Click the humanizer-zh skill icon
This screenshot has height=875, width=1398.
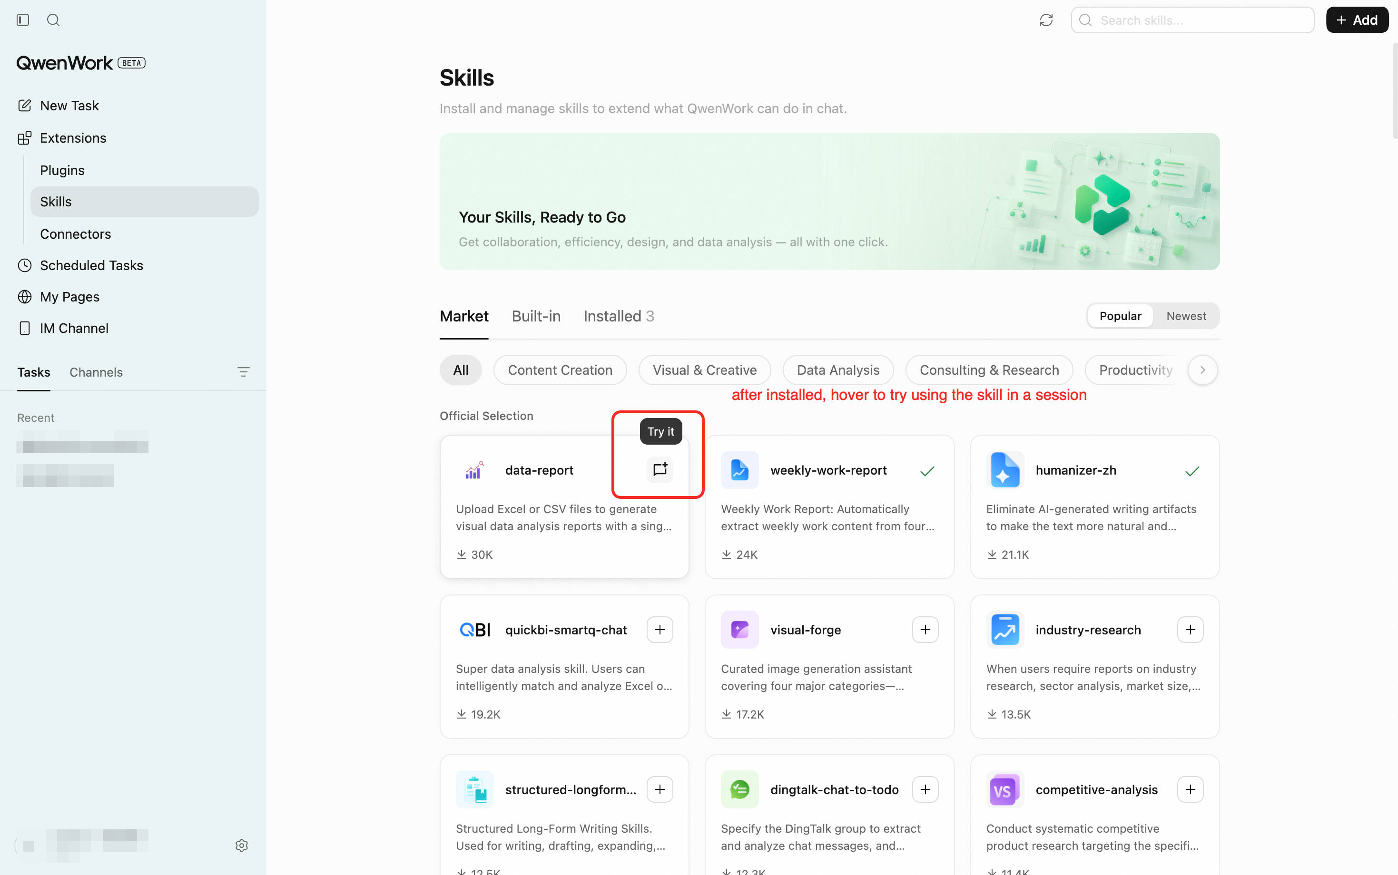tap(1005, 470)
